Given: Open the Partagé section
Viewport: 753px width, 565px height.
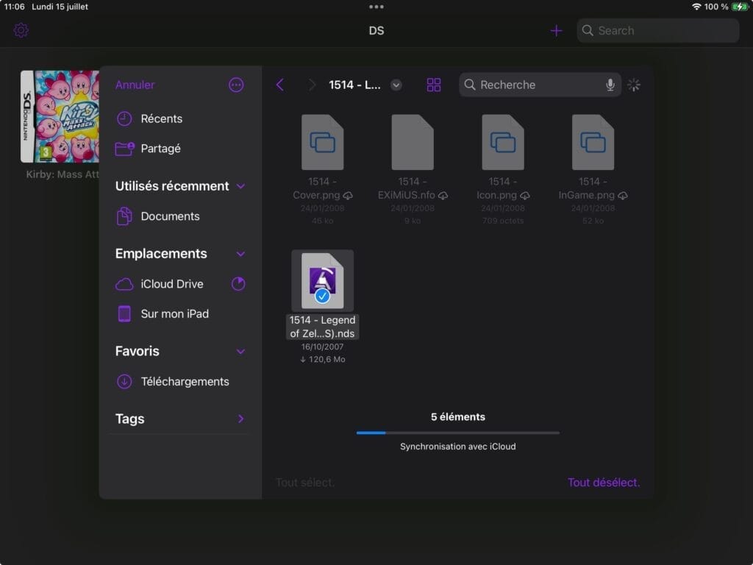Looking at the screenshot, I should (160, 149).
